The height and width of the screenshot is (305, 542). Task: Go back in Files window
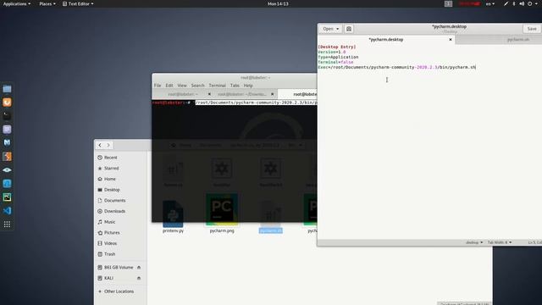coord(100,145)
